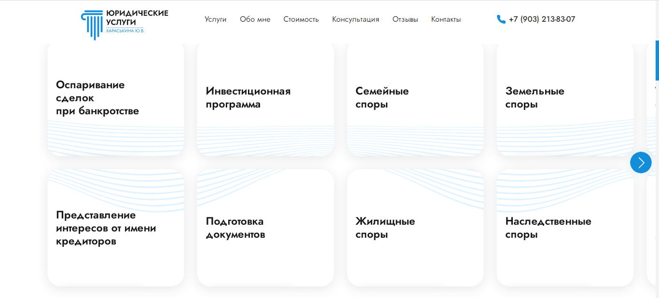The height and width of the screenshot is (298, 659).
Task: Go to the Консультация page
Action: (356, 19)
